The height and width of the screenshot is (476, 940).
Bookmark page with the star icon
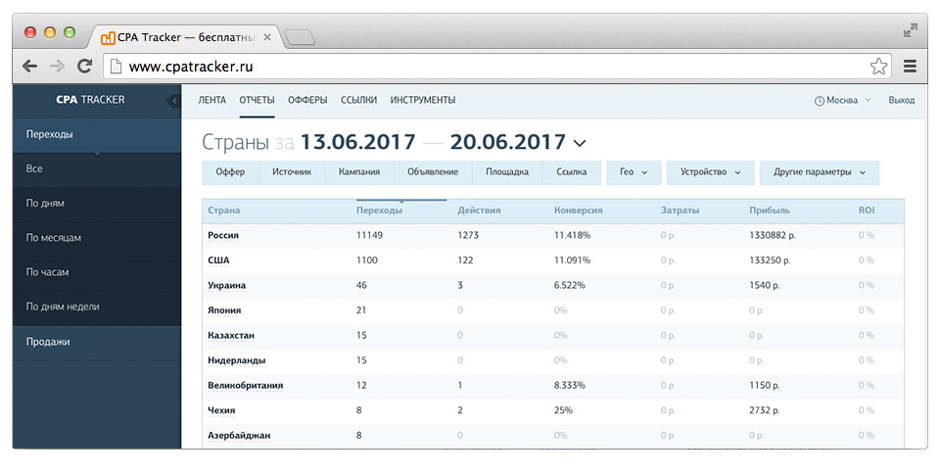[878, 66]
